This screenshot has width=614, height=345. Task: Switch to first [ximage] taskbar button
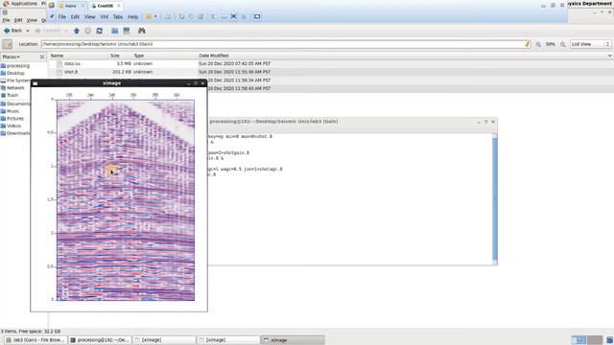pos(164,340)
